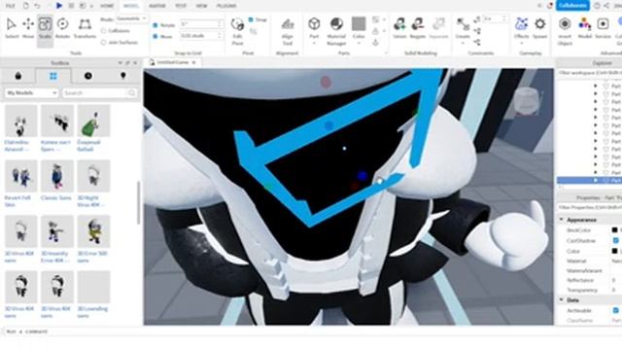
Task: Toggle the Pivot Snap checkbox
Action: (251, 19)
